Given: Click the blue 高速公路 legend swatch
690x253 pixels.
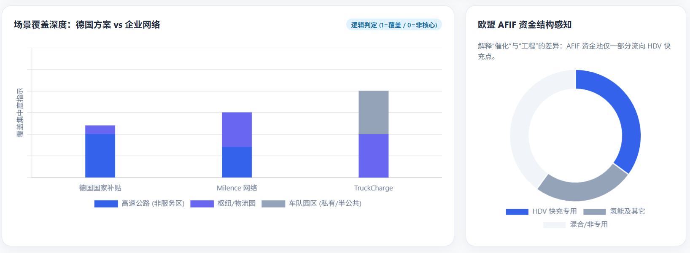Looking at the screenshot, I should [x=106, y=204].
